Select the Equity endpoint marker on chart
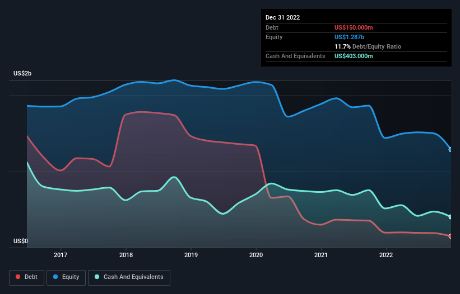The height and width of the screenshot is (294, 460). tap(450, 149)
